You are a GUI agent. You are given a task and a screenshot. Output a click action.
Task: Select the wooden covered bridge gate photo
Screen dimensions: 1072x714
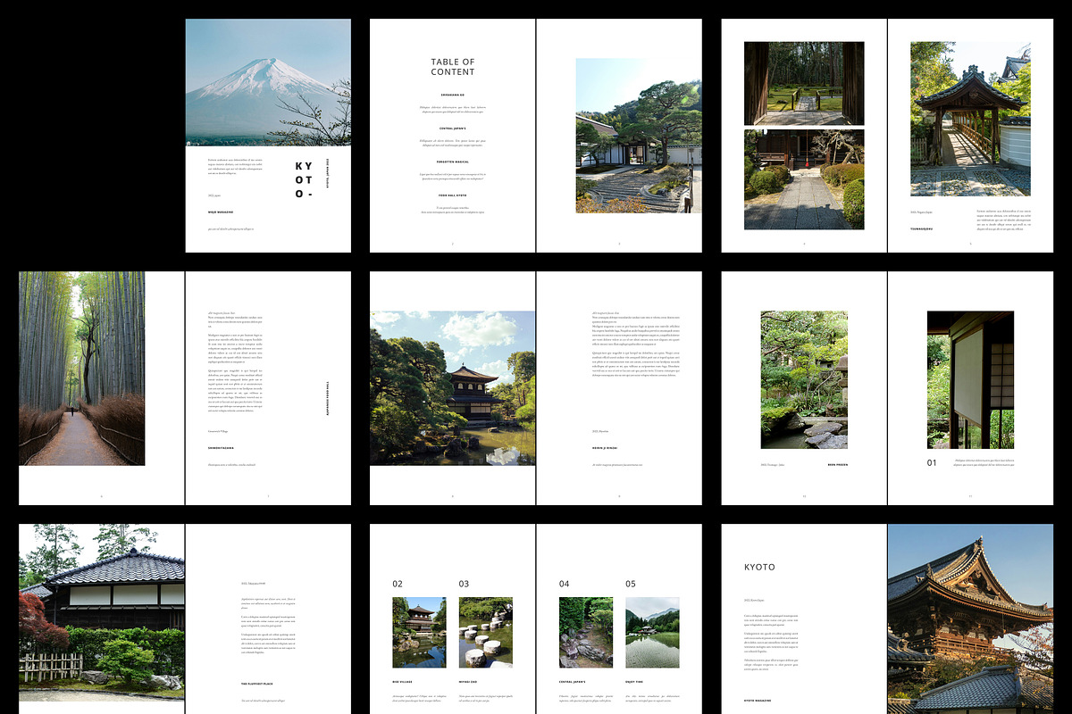click(970, 119)
